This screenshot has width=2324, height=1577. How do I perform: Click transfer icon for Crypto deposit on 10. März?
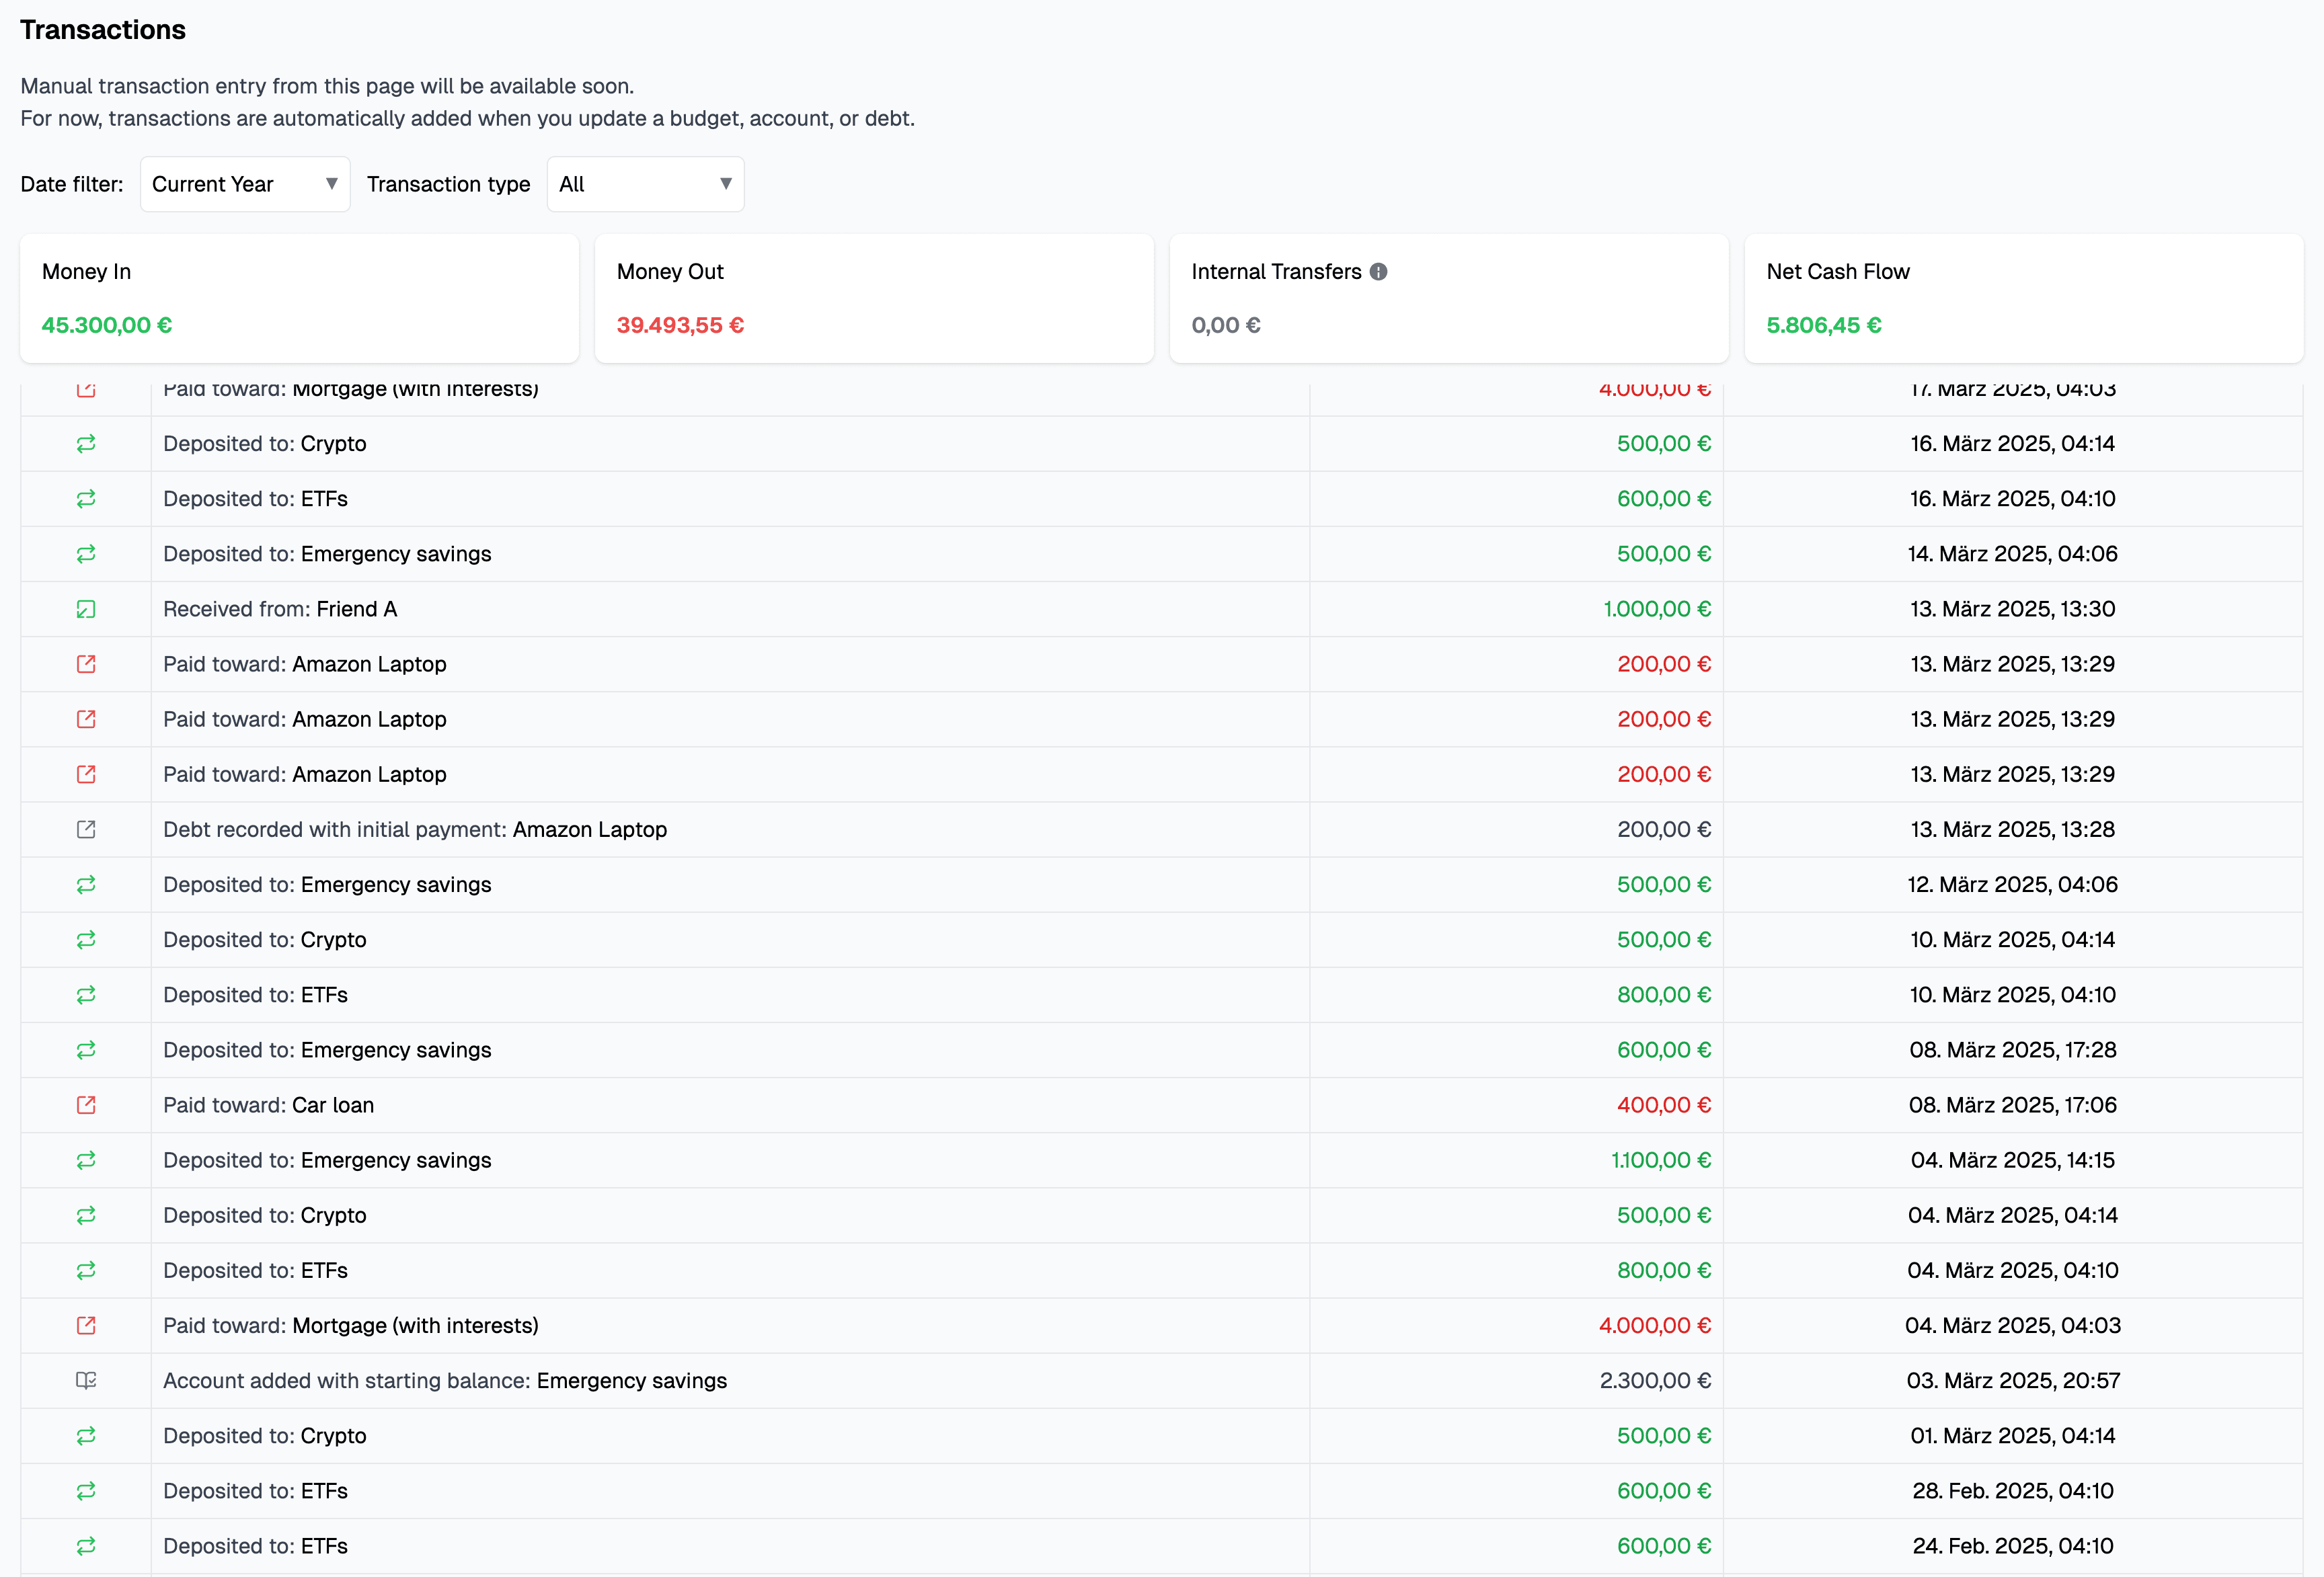pyautogui.click(x=86, y=939)
